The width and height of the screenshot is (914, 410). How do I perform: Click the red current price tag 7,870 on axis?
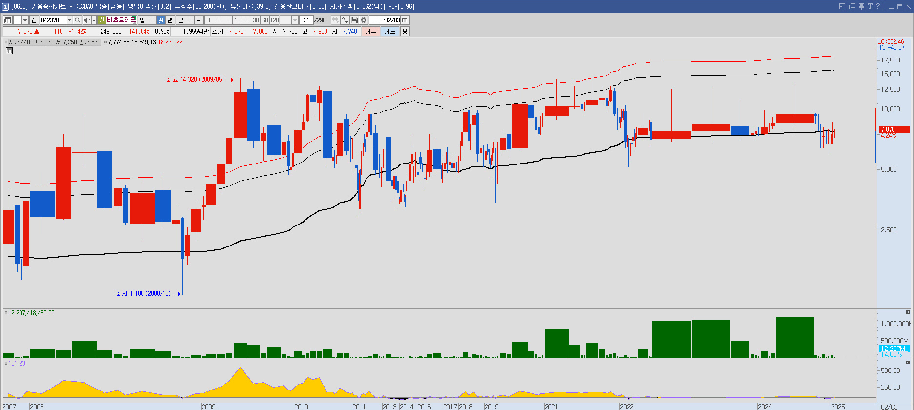coord(894,129)
